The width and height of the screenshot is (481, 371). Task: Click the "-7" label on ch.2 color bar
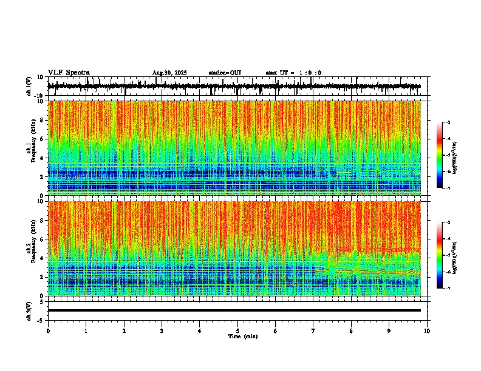click(448, 288)
